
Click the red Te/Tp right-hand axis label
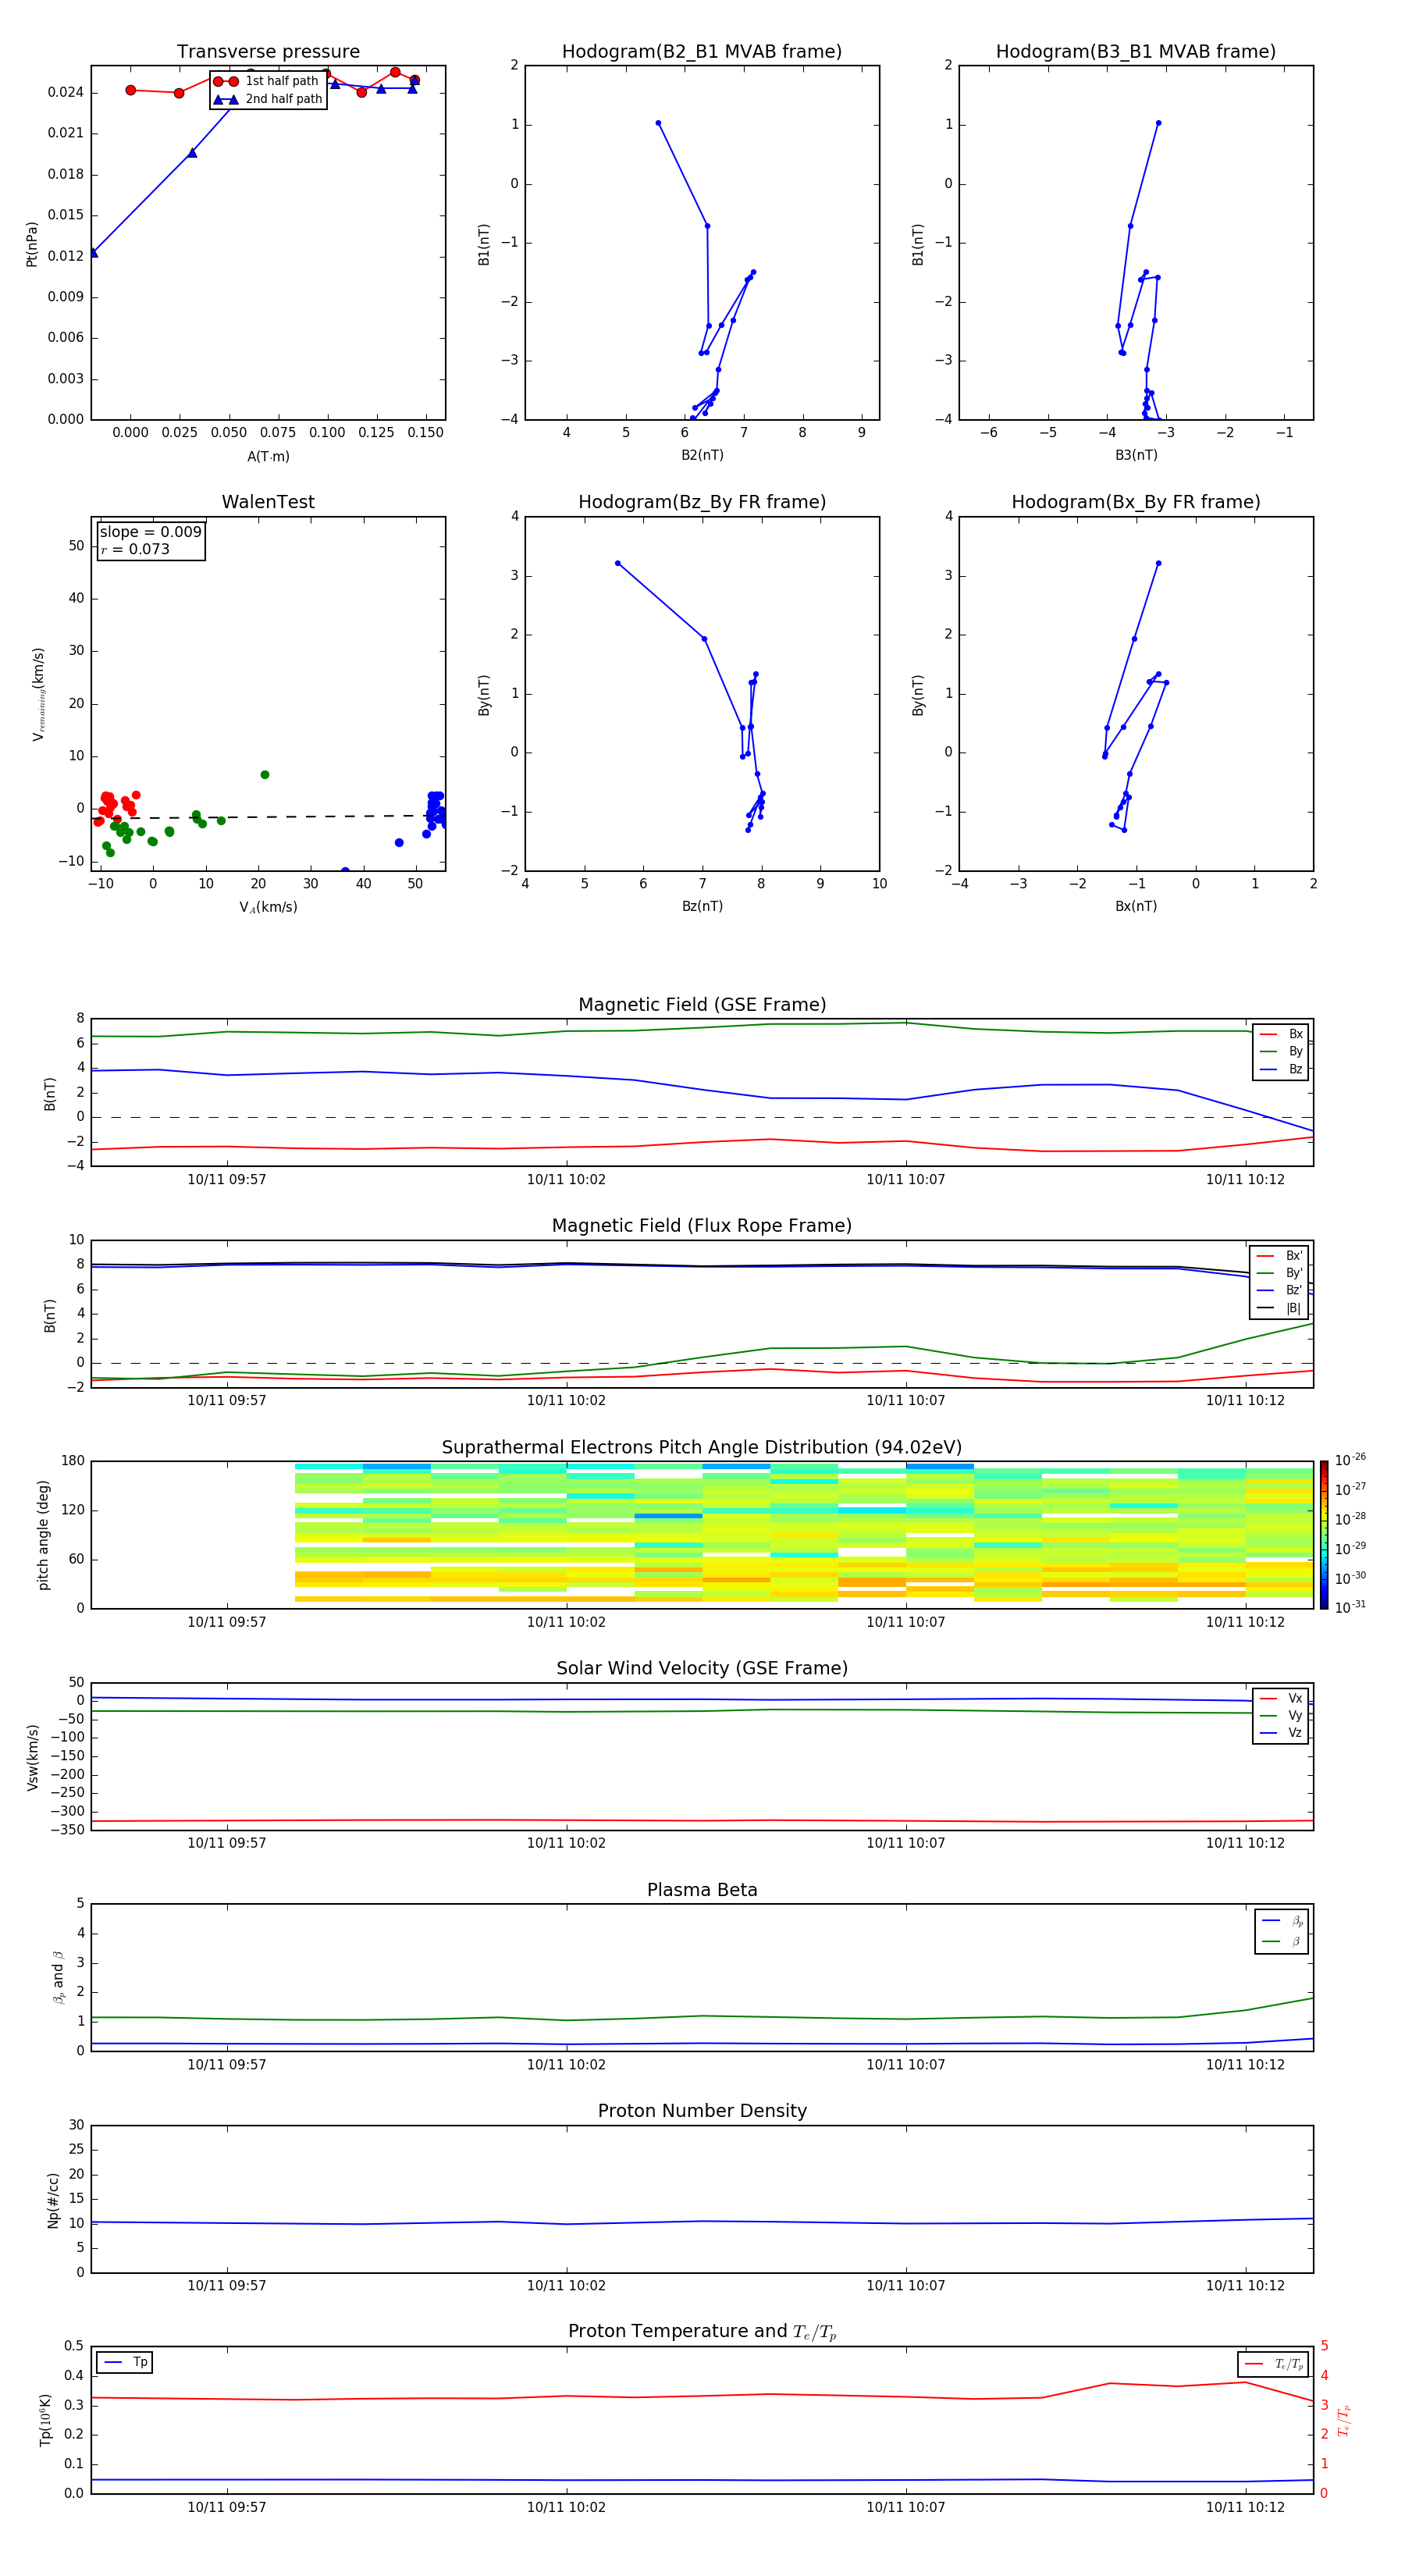pos(1343,2420)
